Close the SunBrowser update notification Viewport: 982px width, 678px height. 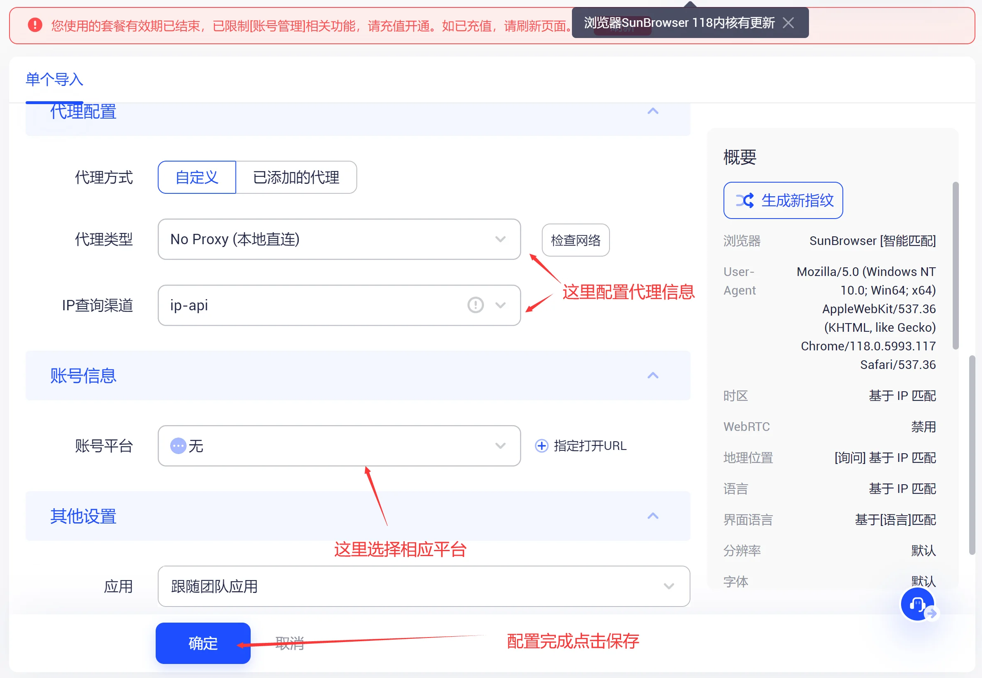pos(788,22)
